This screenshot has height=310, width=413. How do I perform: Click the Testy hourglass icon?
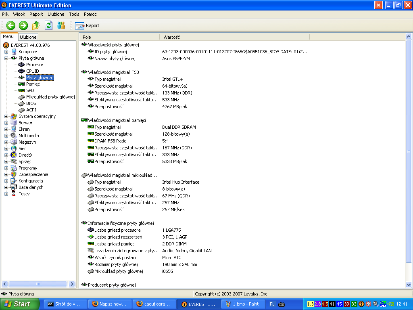(14, 194)
